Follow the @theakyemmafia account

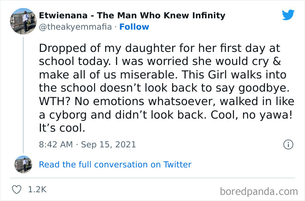click(x=135, y=27)
